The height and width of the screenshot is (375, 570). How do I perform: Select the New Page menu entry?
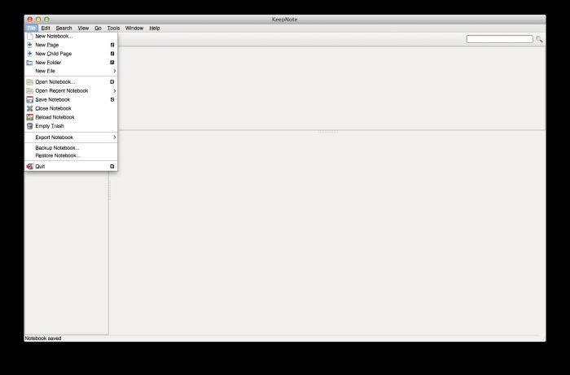(71, 45)
